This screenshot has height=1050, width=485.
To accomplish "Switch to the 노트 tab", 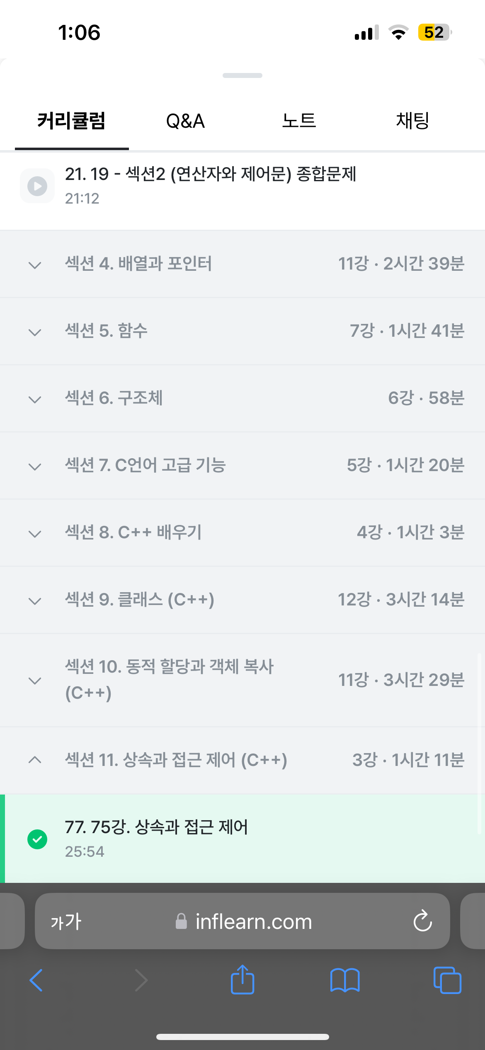I will point(299,121).
